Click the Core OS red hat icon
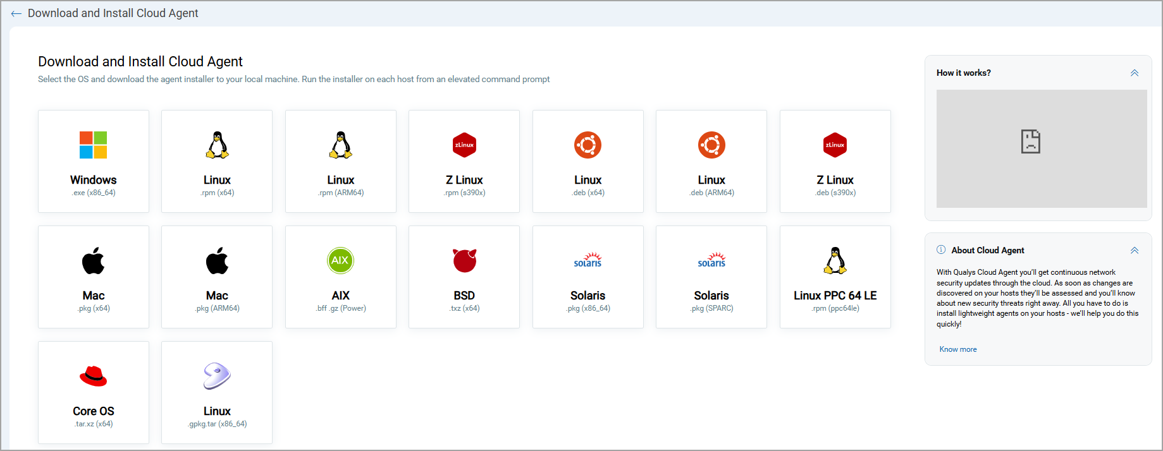The width and height of the screenshot is (1163, 451). coord(94,376)
